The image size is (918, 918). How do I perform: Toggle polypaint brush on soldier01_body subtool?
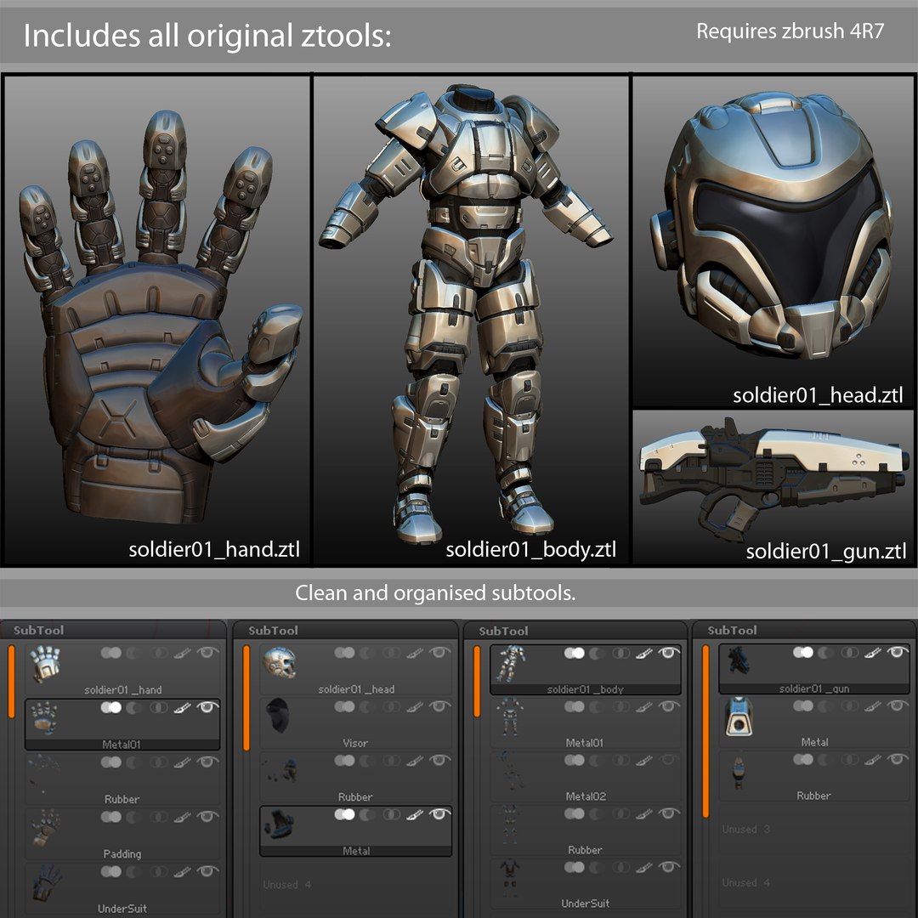(644, 652)
